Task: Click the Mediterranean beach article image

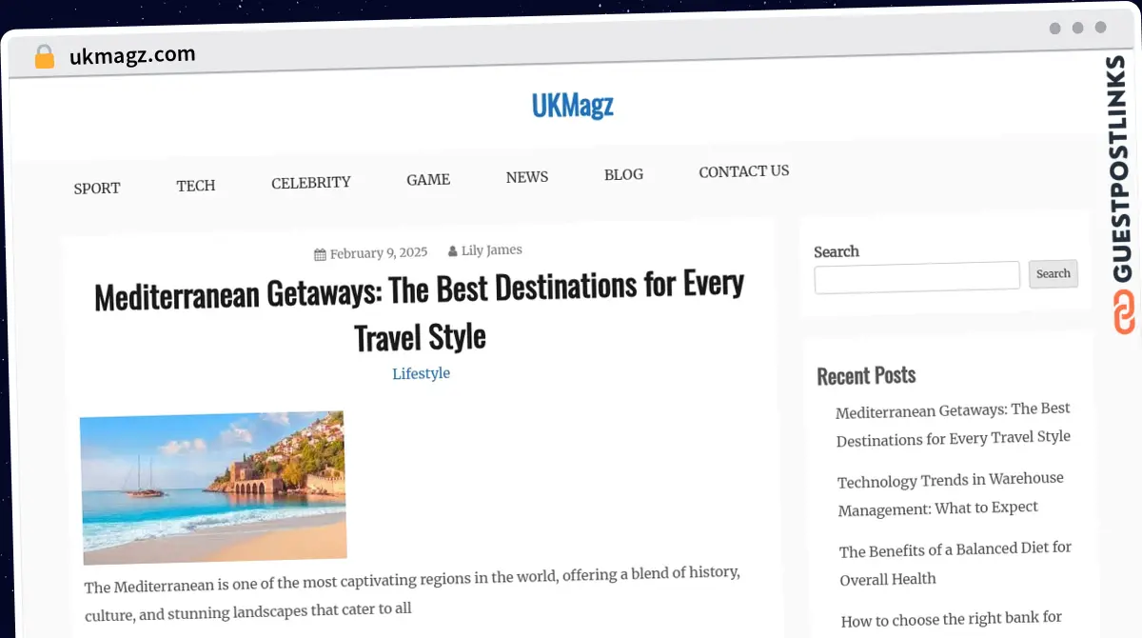Action: (x=212, y=486)
